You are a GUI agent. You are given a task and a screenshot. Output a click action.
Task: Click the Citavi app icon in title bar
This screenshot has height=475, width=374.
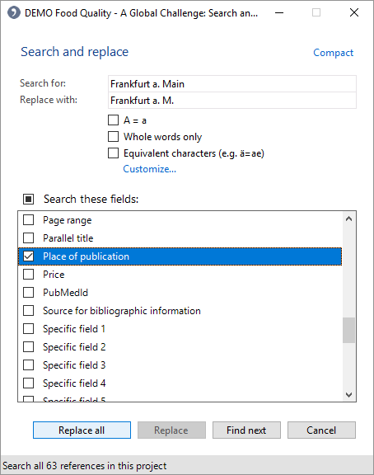point(14,13)
